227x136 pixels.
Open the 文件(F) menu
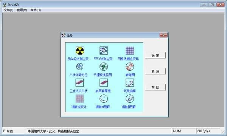click(9, 10)
